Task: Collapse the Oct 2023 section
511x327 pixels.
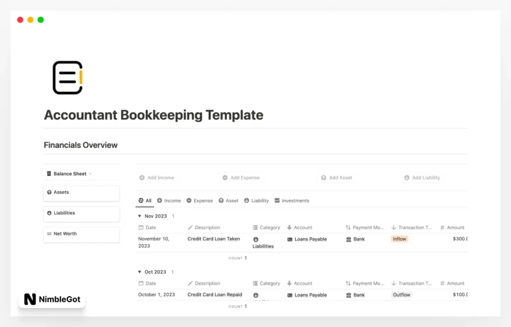Action: coord(139,272)
